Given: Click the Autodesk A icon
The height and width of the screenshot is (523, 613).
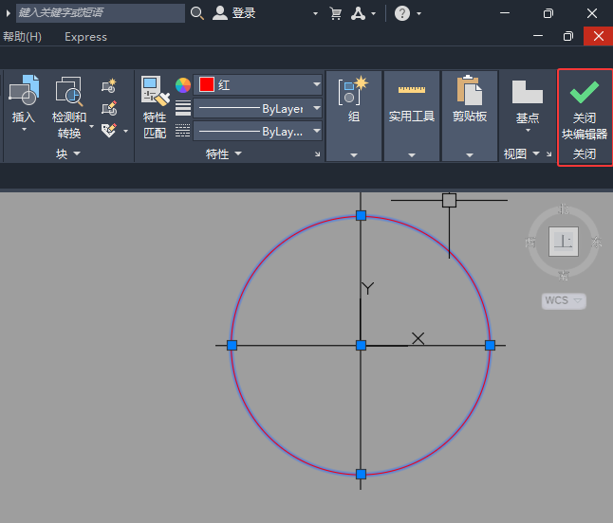Looking at the screenshot, I should click(358, 13).
